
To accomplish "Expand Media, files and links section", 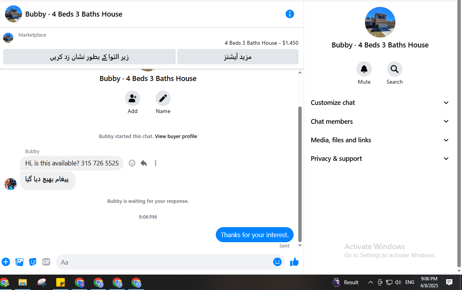I will (380, 140).
